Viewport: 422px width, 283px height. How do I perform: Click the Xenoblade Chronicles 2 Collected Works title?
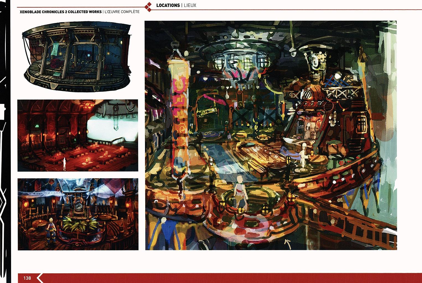click(60, 12)
